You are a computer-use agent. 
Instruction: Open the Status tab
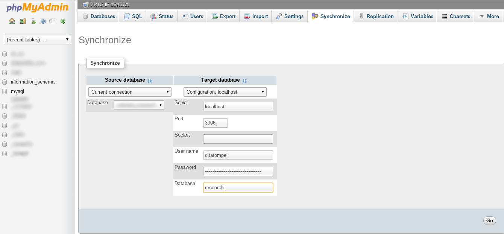(x=162, y=16)
